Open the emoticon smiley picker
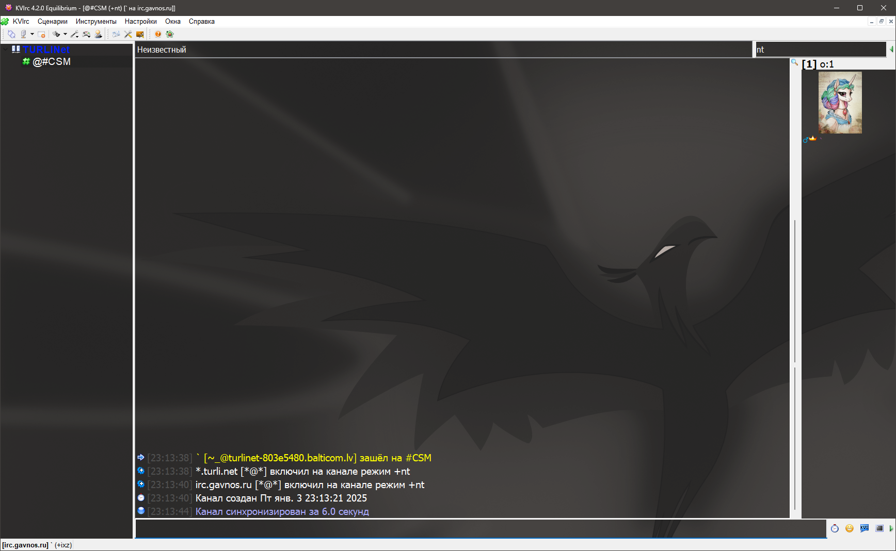 tap(850, 528)
